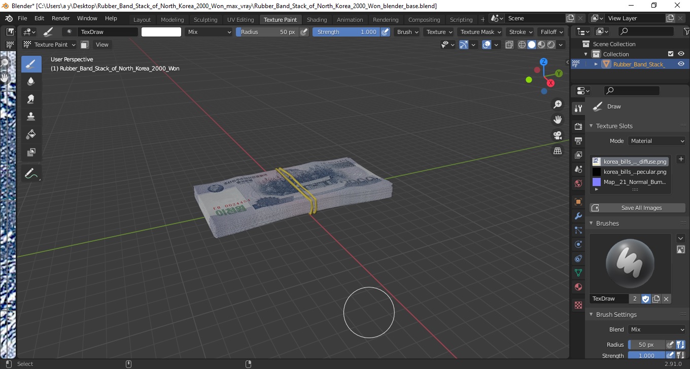Open the World properties tab
Image resolution: width=690 pixels, height=369 pixels.
pyautogui.click(x=578, y=183)
